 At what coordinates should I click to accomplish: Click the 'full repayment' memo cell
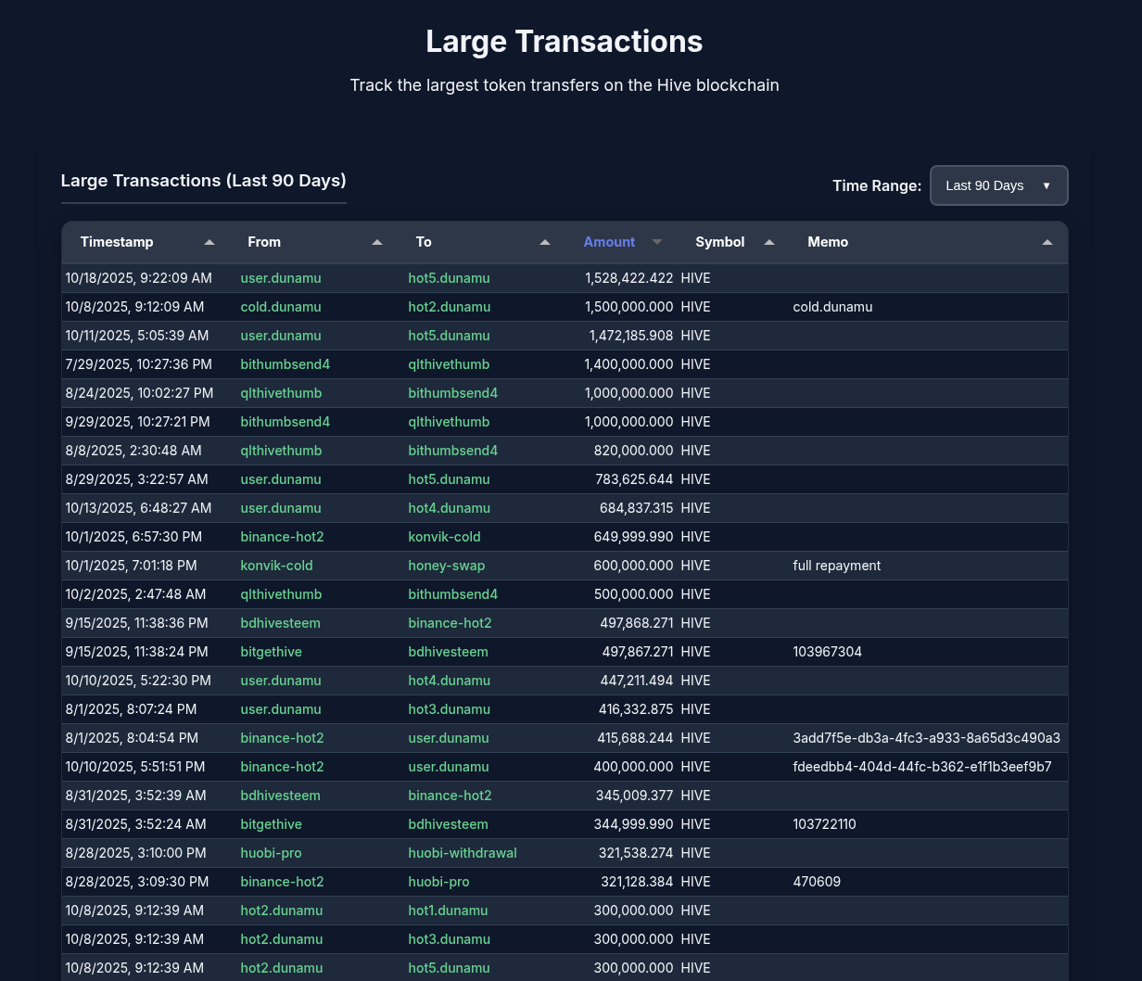tap(837, 566)
